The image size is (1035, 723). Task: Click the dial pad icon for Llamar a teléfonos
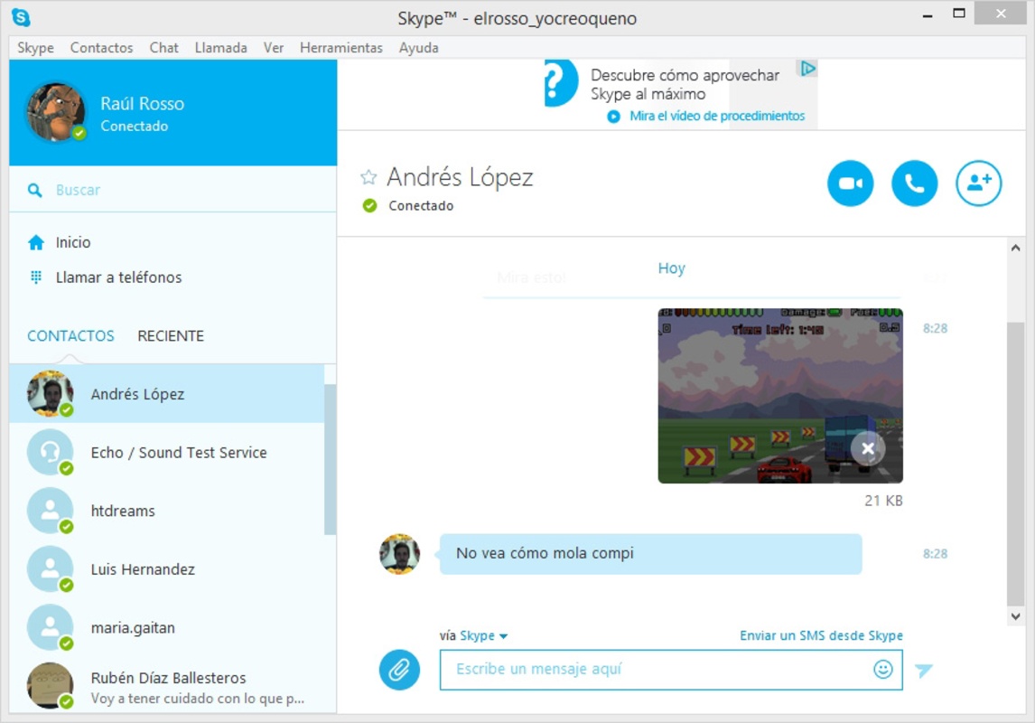click(35, 277)
